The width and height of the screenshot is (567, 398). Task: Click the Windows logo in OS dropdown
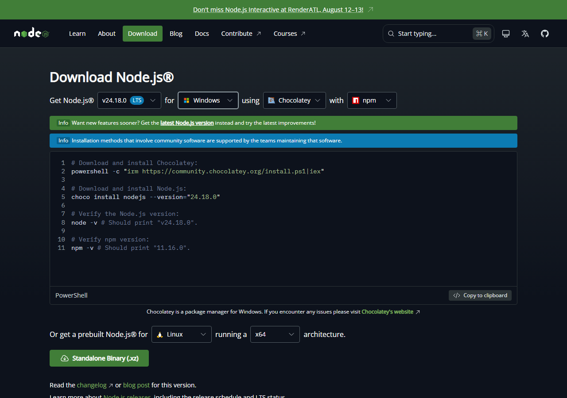(186, 100)
